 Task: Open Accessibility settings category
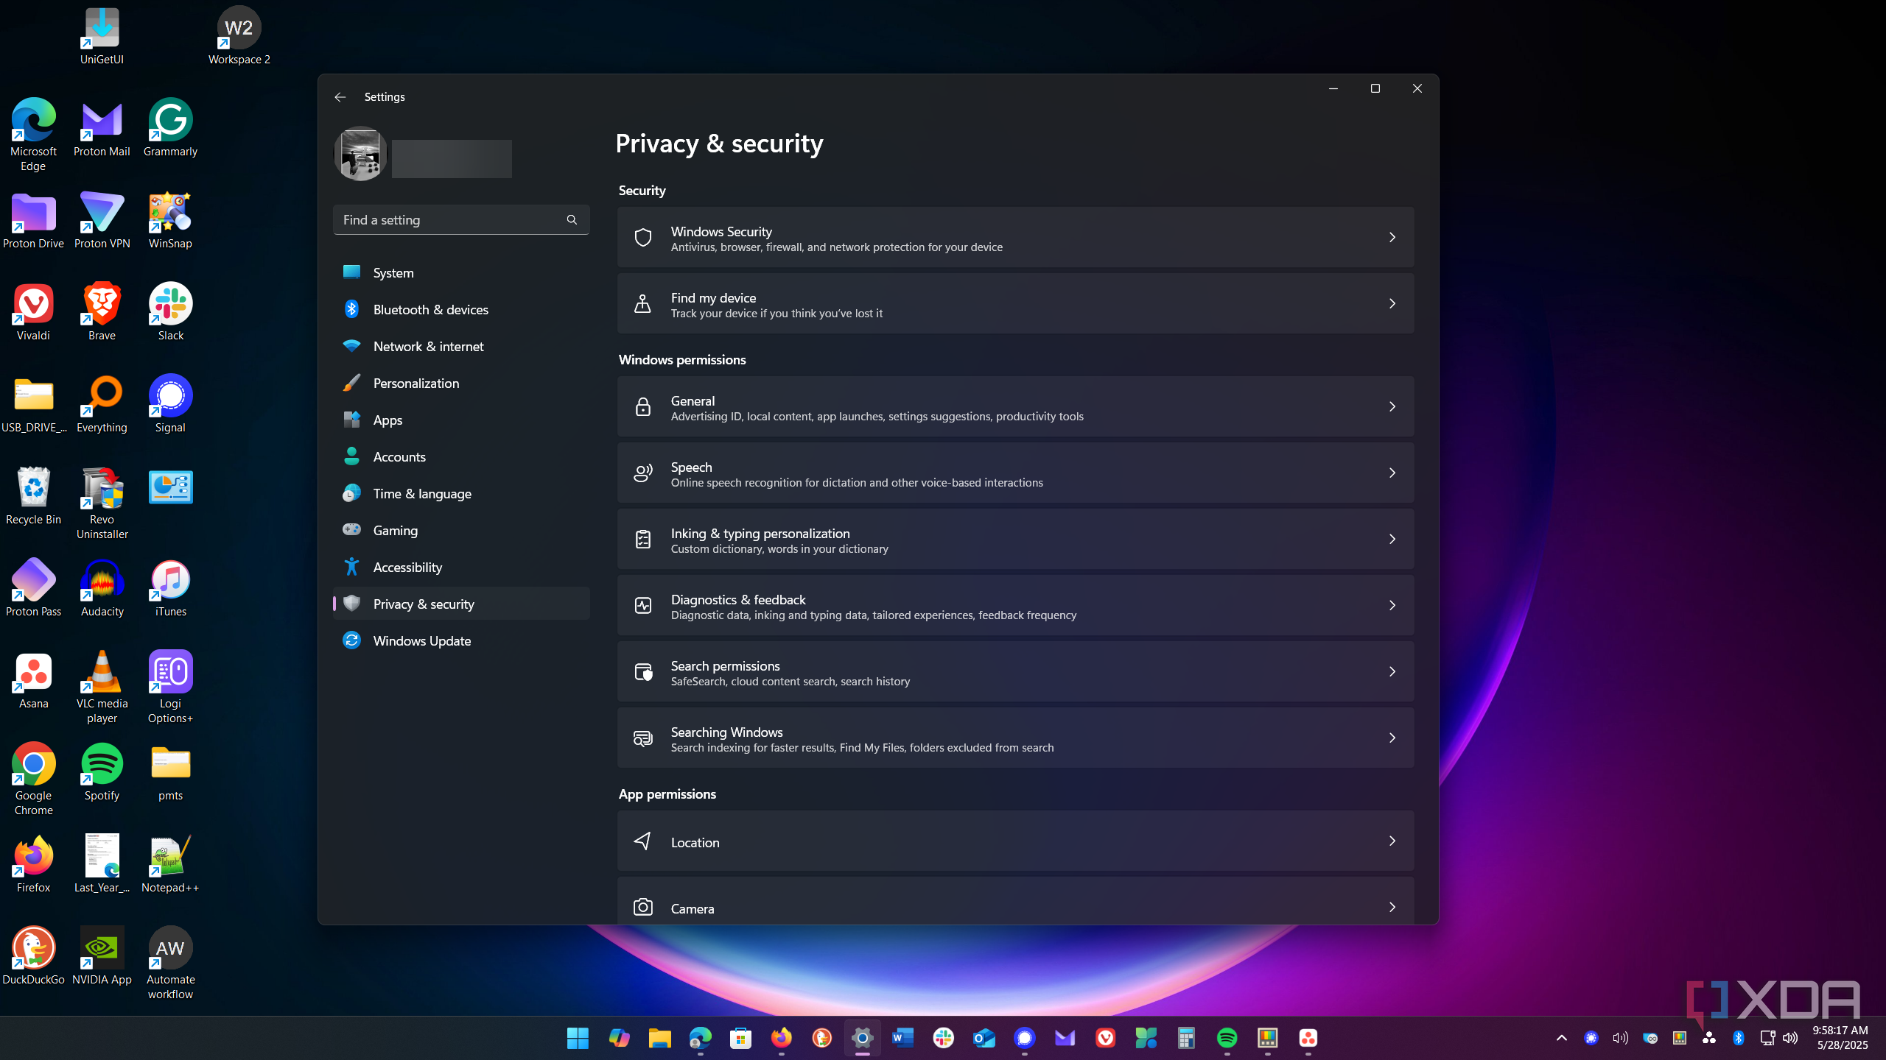click(461, 567)
